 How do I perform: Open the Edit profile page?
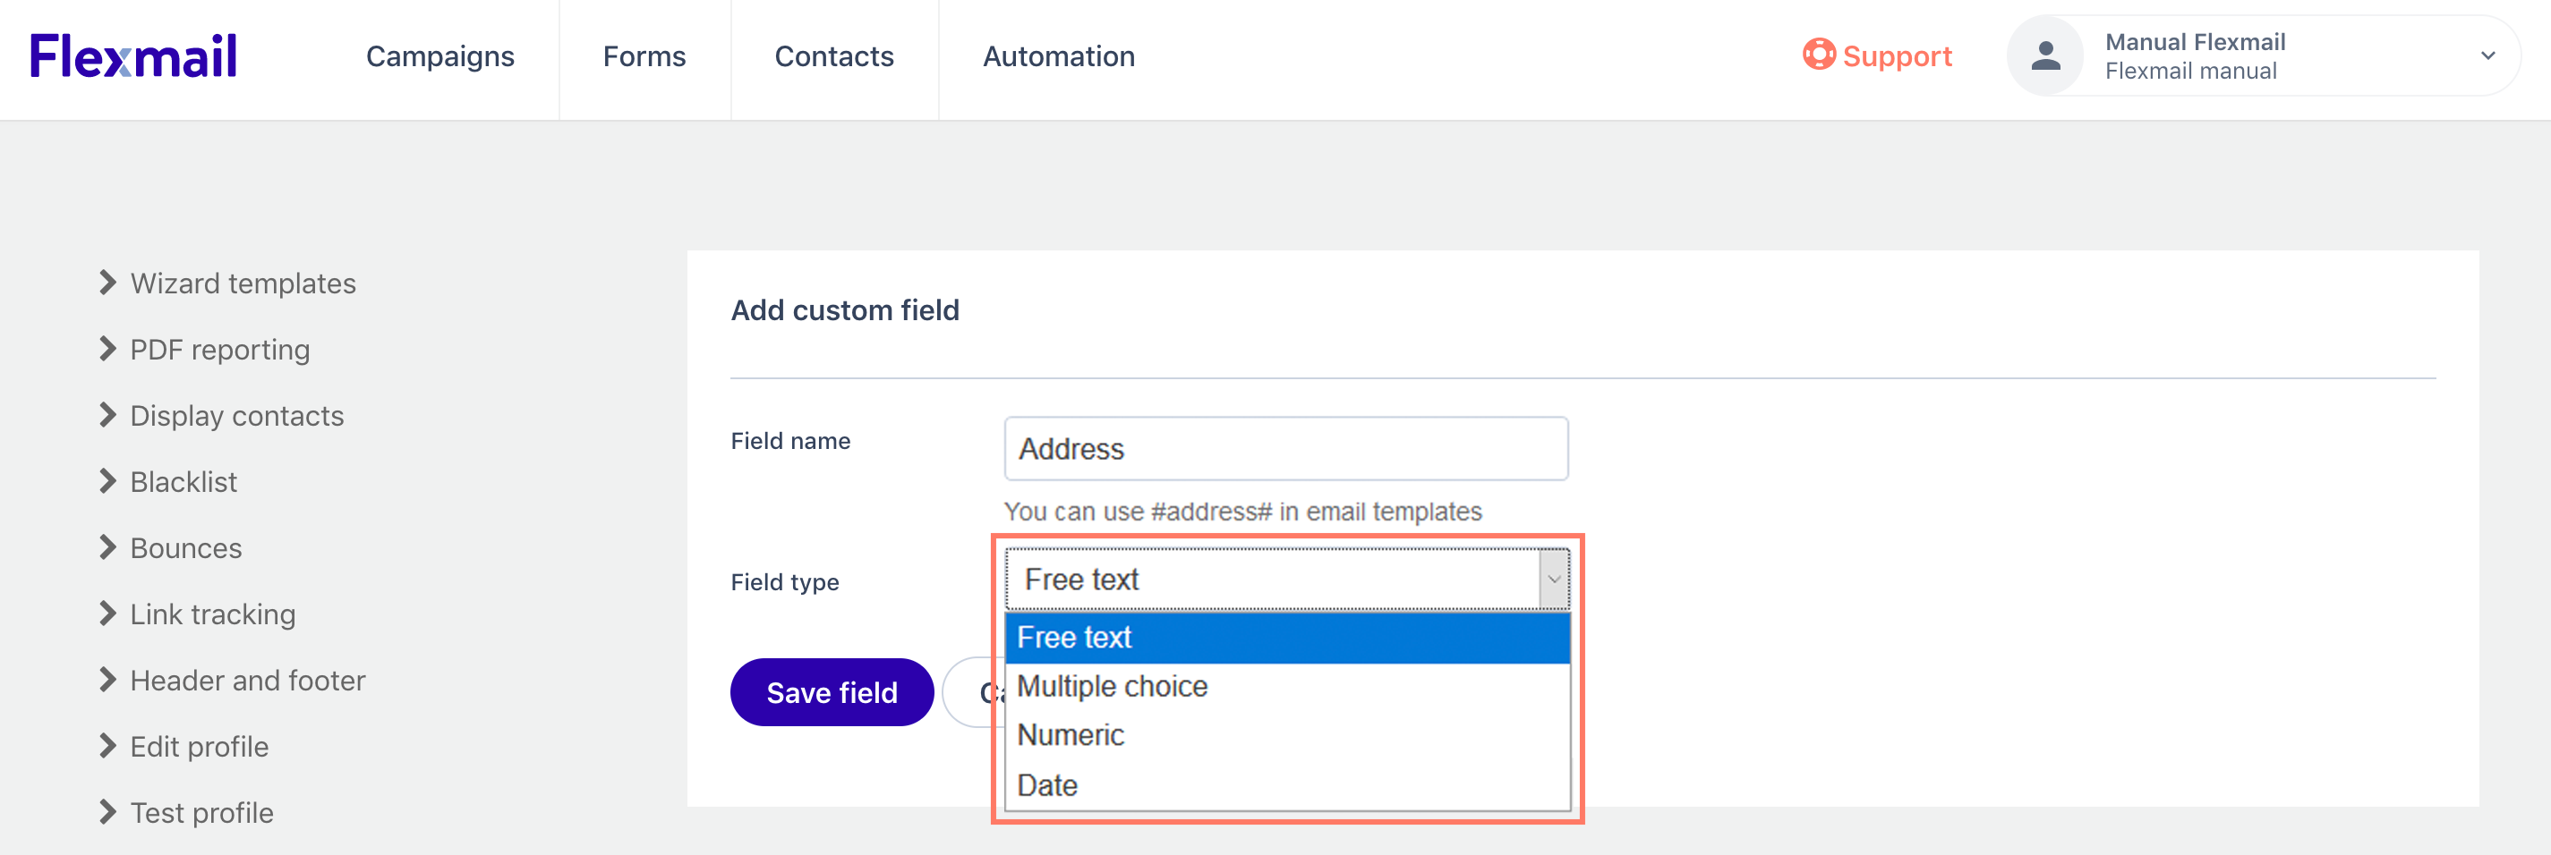coord(198,745)
